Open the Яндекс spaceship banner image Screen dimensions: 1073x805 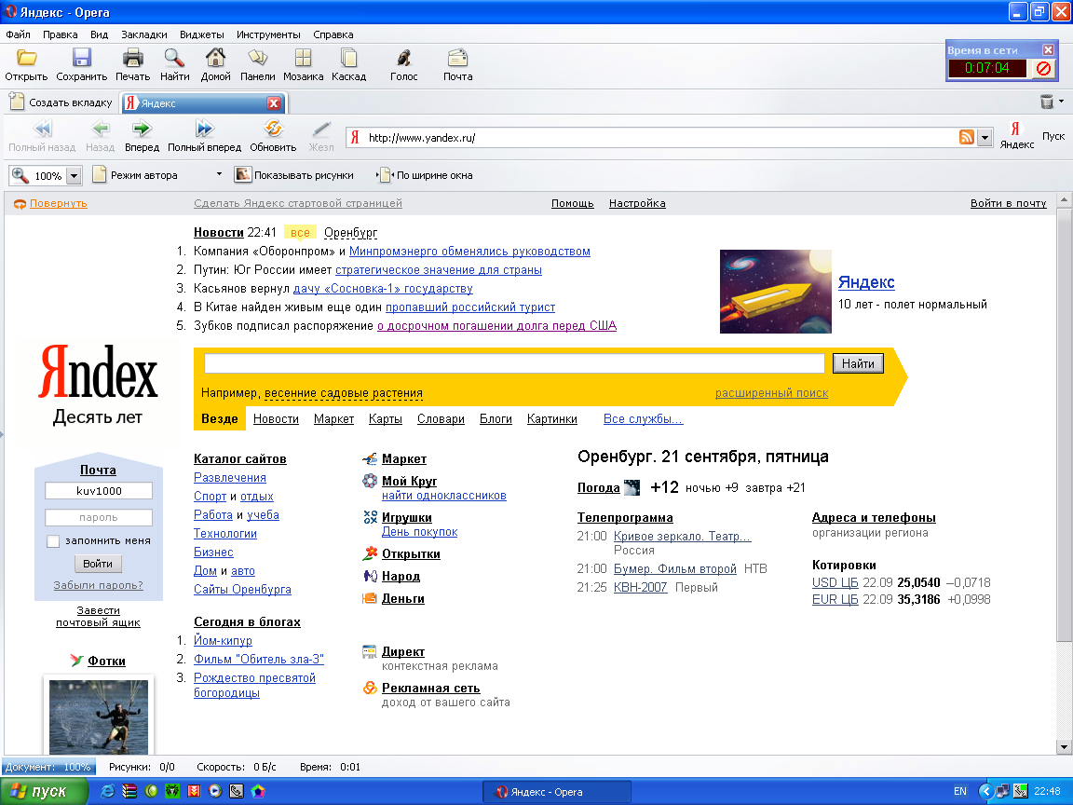(775, 292)
